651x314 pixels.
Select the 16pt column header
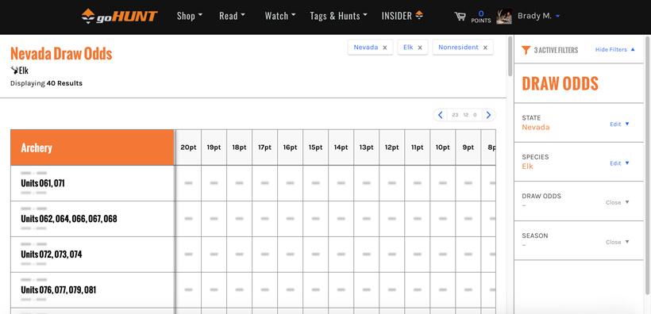tap(291, 147)
